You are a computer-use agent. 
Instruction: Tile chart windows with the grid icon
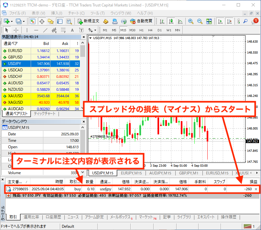click(209, 21)
